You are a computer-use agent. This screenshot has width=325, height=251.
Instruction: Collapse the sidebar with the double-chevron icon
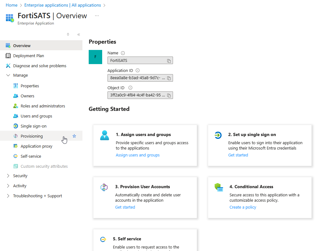[79, 35]
